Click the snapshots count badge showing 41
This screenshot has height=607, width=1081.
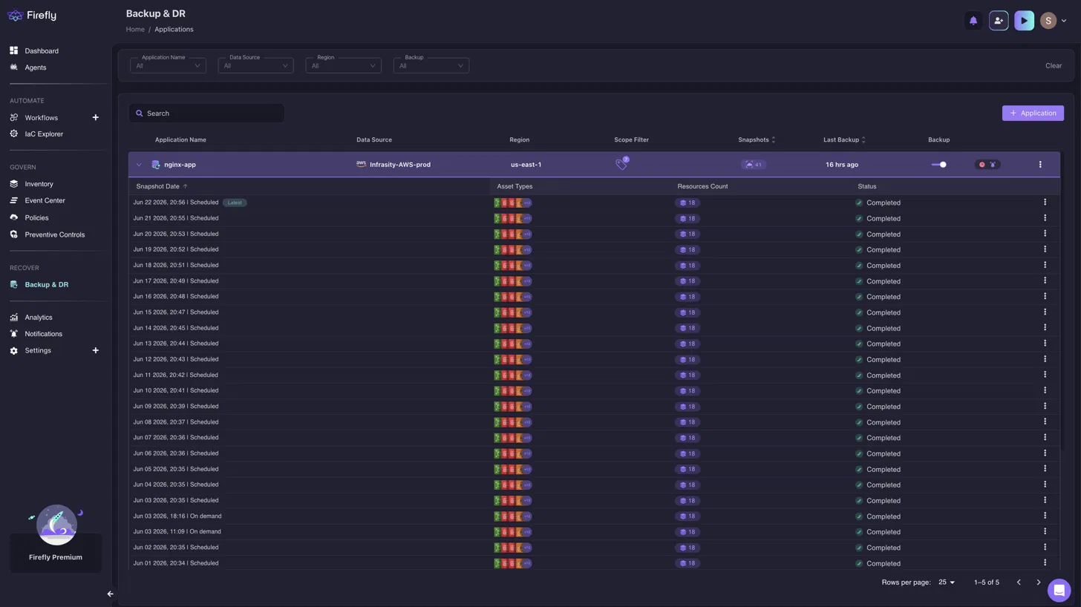point(754,165)
